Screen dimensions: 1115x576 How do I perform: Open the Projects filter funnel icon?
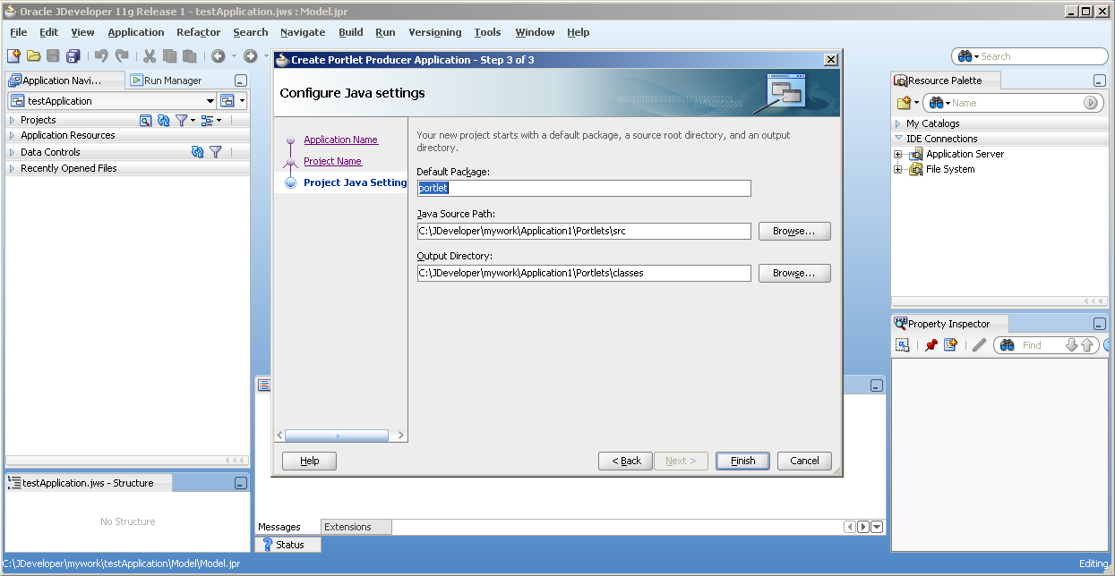(x=181, y=120)
